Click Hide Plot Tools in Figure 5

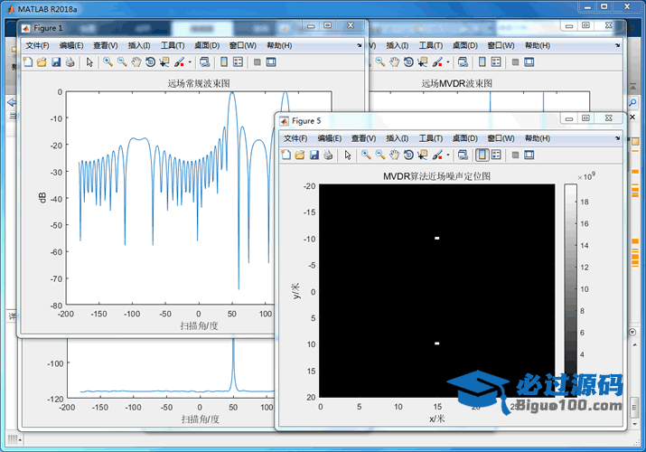coord(515,155)
